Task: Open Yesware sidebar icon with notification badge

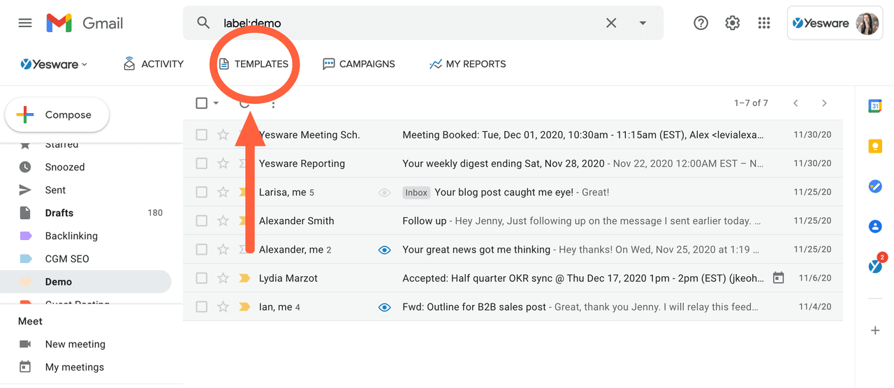Action: [x=875, y=266]
